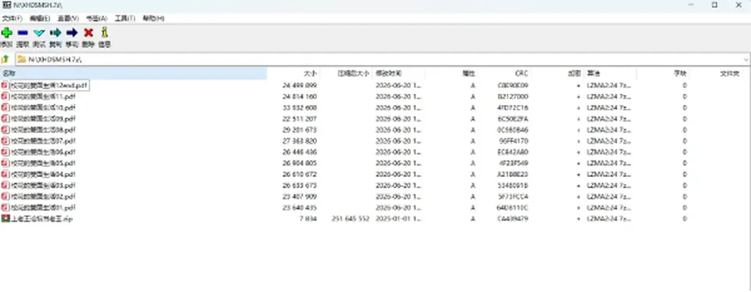Click the PDF icon of the file ending 05.pdf
Screen dimensions: 751x292
5,163
